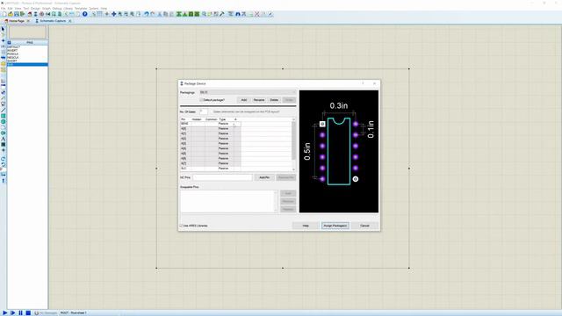562x316 pixels.
Task: Click the binoculars search icon in toolbar
Action: click(238, 14)
